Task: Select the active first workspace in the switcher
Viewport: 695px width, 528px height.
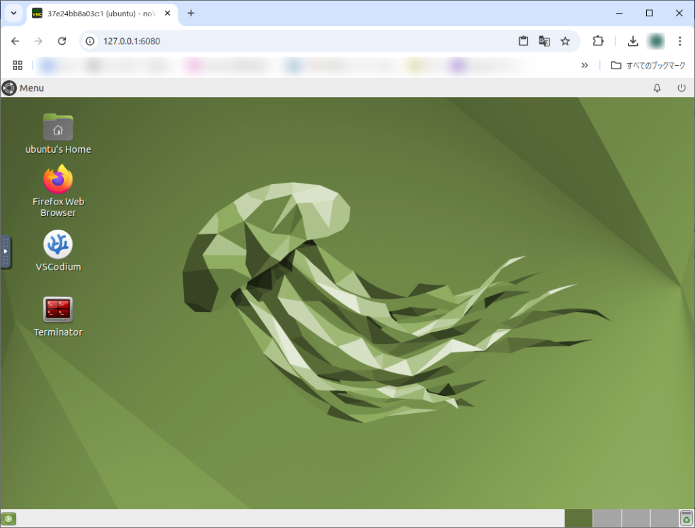Action: point(578,518)
